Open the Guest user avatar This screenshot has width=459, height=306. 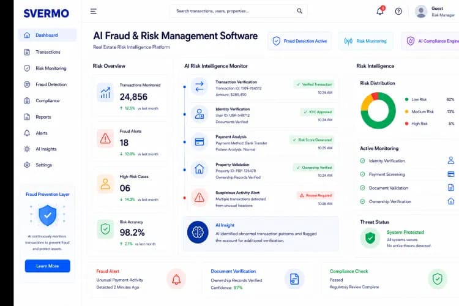(x=421, y=12)
